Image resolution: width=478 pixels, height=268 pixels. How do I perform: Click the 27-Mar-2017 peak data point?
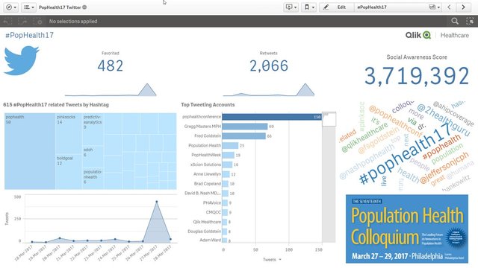click(157, 202)
